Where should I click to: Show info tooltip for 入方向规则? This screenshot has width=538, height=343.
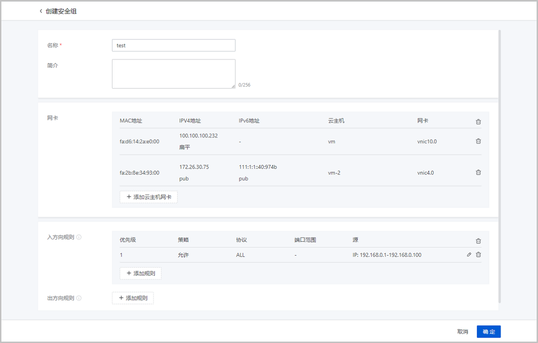[79, 237]
